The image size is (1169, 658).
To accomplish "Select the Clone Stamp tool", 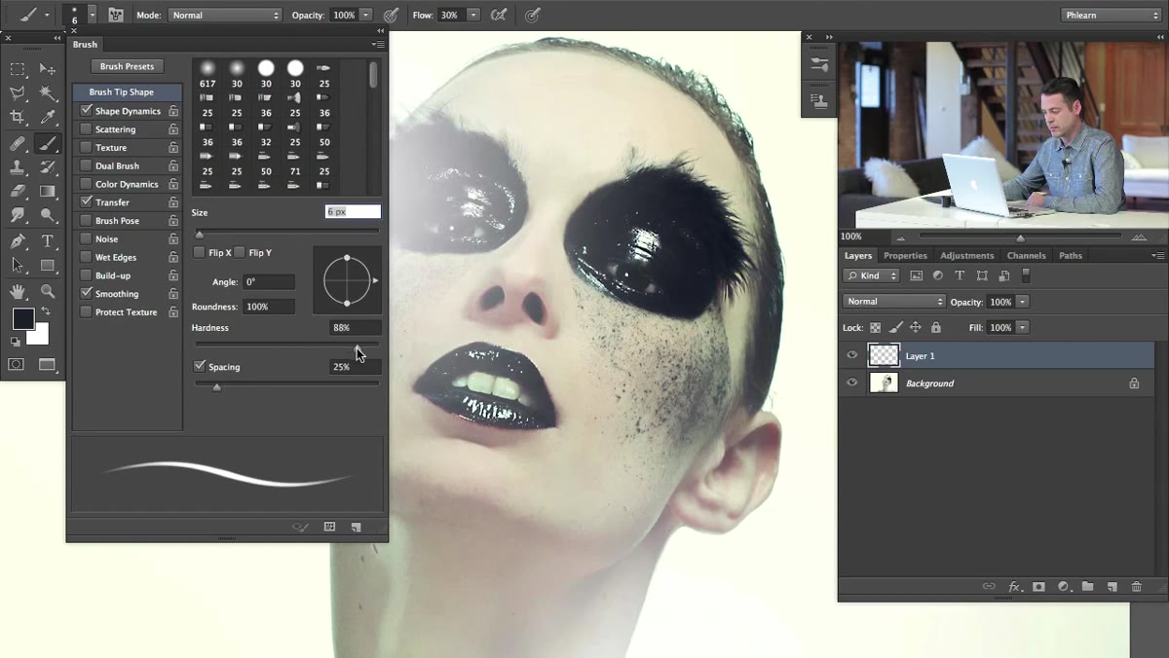I will click(18, 167).
